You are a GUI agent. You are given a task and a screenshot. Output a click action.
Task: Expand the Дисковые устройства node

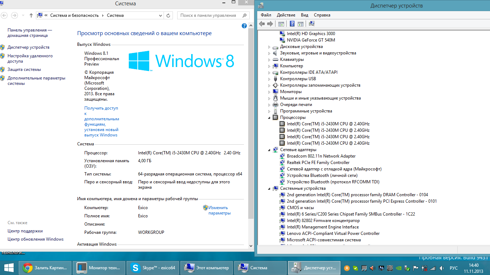coord(269,47)
